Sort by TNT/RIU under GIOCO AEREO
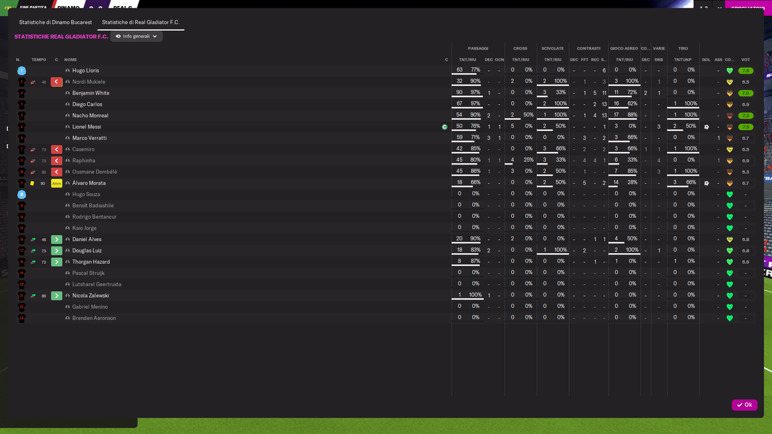772x434 pixels. coord(624,60)
